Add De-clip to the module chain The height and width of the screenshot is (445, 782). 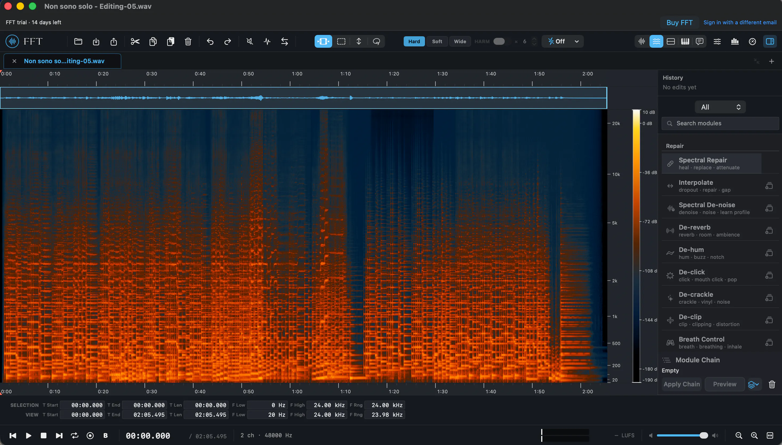tap(769, 320)
